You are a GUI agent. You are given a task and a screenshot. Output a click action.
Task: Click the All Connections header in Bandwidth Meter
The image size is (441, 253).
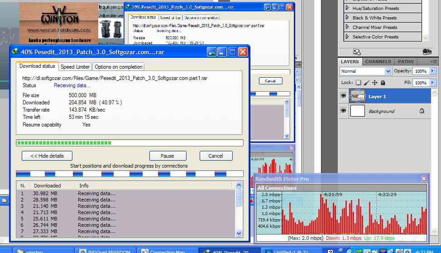tap(342, 188)
